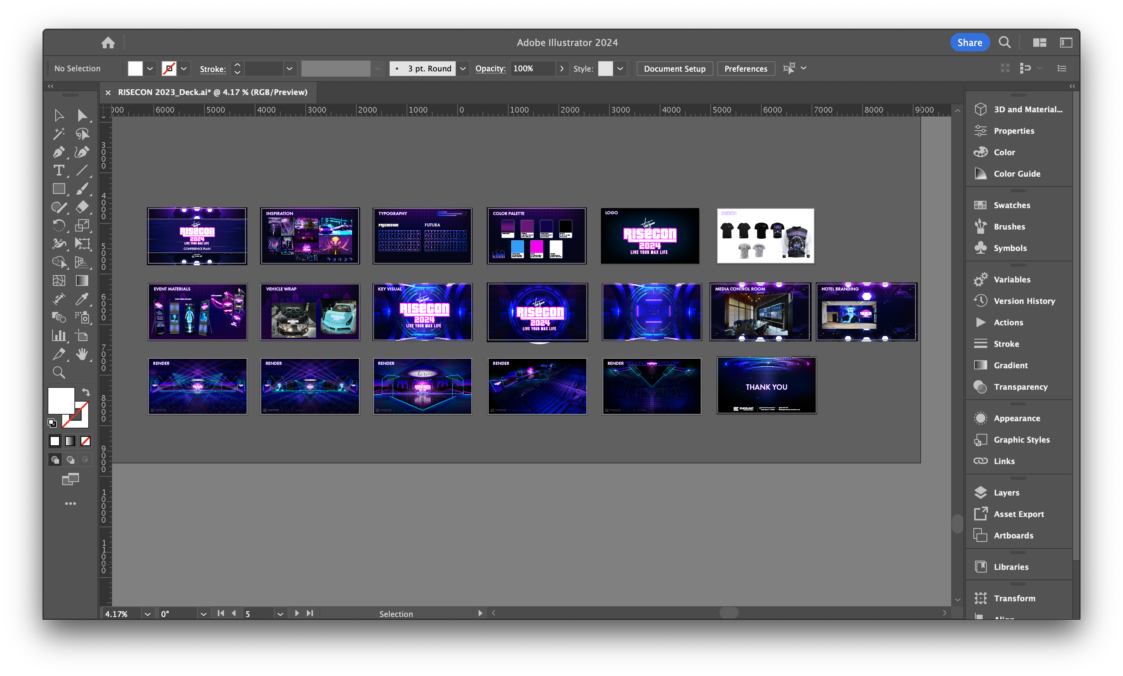Open the stroke weight dropdown

pos(290,69)
